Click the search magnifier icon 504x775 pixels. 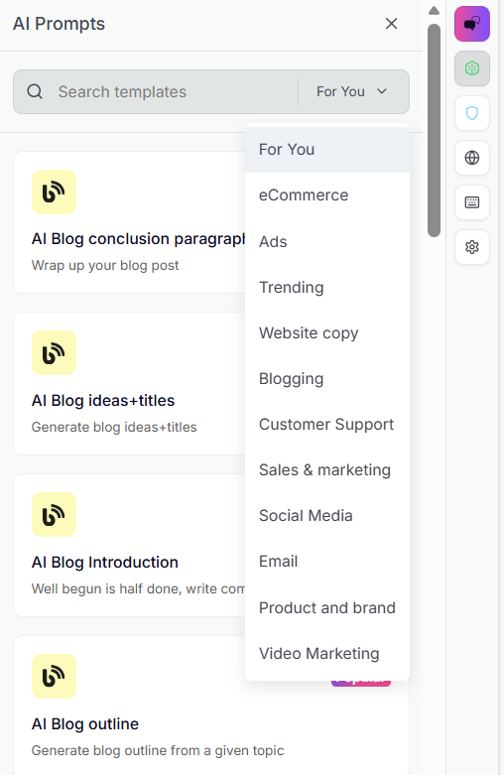pyautogui.click(x=35, y=91)
